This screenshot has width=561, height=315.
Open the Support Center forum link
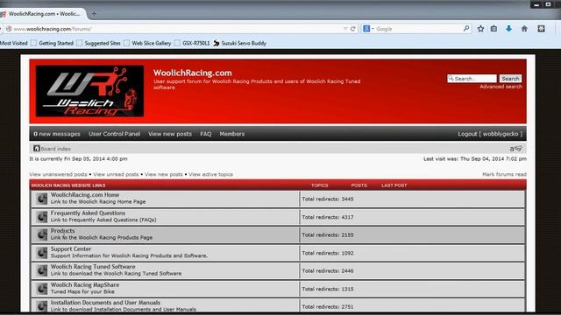coord(71,248)
